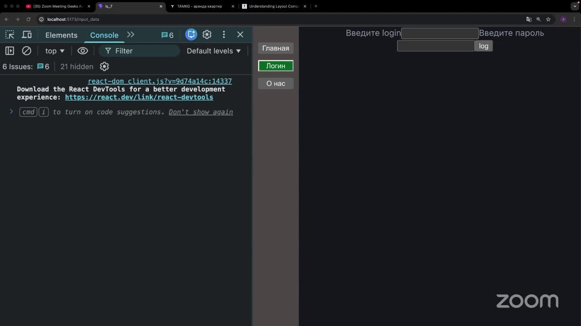Close the ls_7 browser tab
Screen dimensions: 581x326
coord(161,6)
